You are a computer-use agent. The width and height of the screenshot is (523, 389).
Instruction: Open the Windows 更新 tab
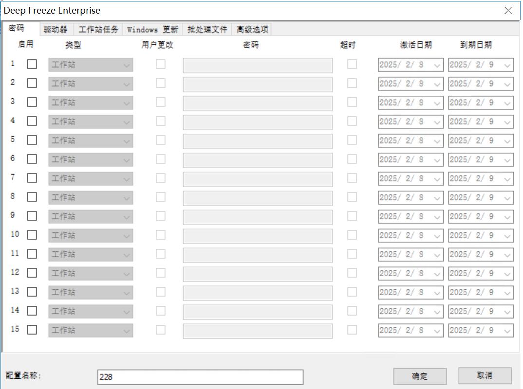pyautogui.click(x=152, y=30)
